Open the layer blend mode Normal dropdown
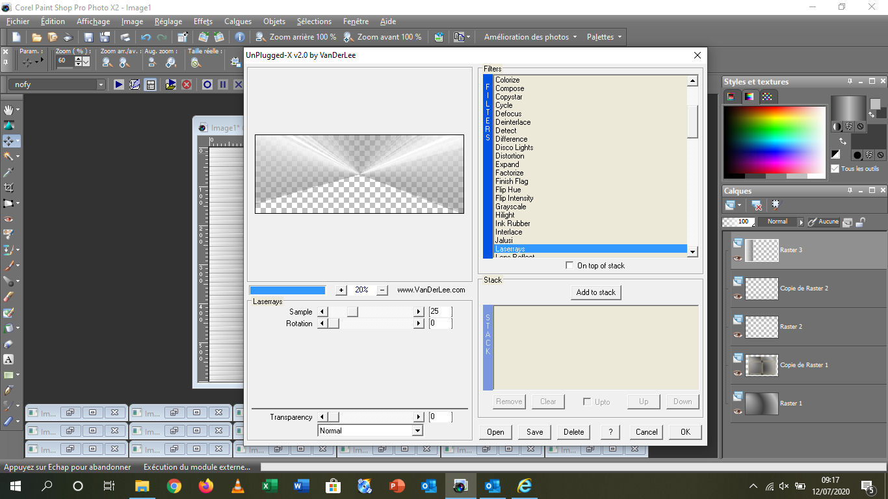The height and width of the screenshot is (499, 888). (800, 222)
